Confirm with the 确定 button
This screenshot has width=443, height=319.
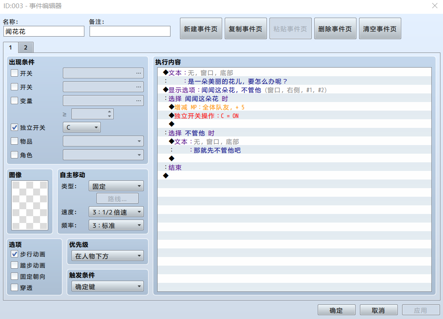337,310
